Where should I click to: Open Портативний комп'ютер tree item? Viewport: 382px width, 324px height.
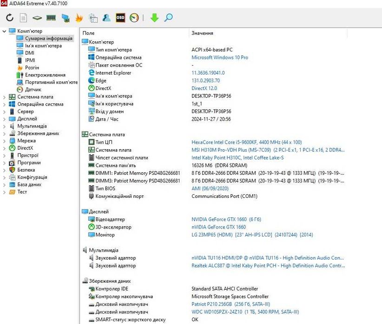[x=52, y=82]
